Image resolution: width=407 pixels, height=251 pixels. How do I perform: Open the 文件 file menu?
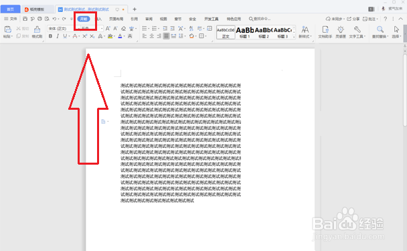(11, 19)
